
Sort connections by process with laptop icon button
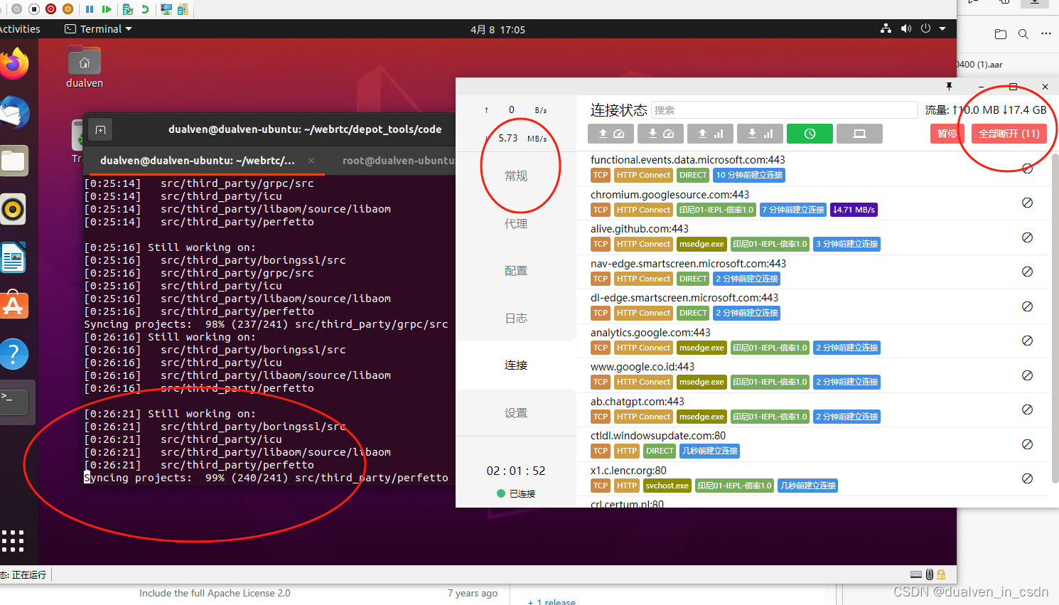pyautogui.click(x=859, y=134)
